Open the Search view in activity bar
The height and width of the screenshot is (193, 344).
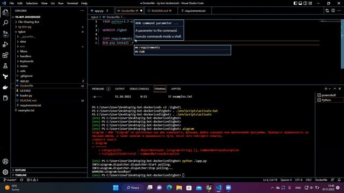coord(5,23)
